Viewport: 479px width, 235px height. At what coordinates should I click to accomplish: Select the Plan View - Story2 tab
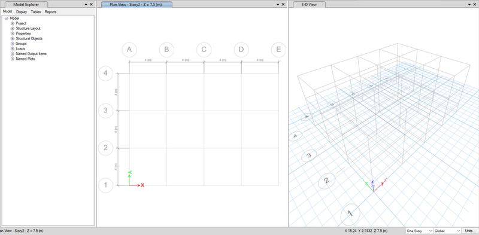[x=136, y=5]
